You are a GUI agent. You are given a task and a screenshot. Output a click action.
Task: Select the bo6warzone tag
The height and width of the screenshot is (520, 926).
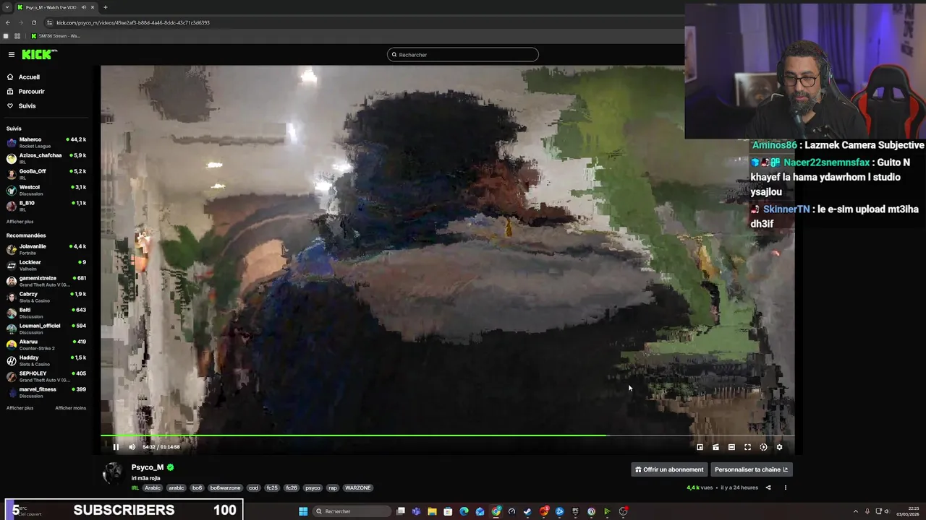225,488
